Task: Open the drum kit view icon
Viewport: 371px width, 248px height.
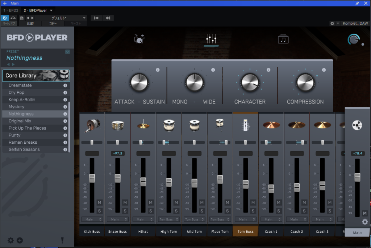Action: point(139,38)
